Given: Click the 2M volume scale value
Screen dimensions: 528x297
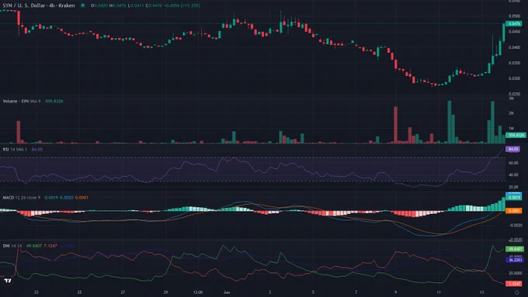Looking at the screenshot, I should pos(511,113).
